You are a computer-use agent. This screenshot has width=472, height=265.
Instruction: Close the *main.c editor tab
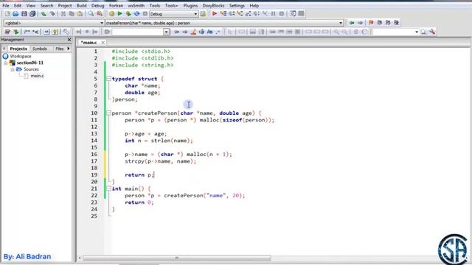[x=103, y=43]
